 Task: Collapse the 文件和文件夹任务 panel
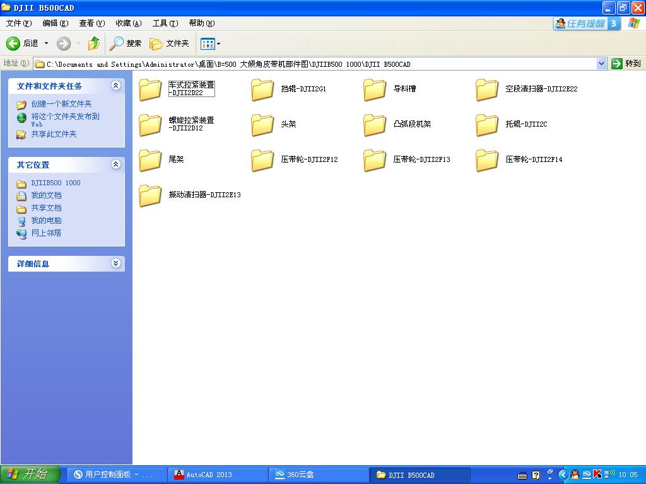click(116, 86)
